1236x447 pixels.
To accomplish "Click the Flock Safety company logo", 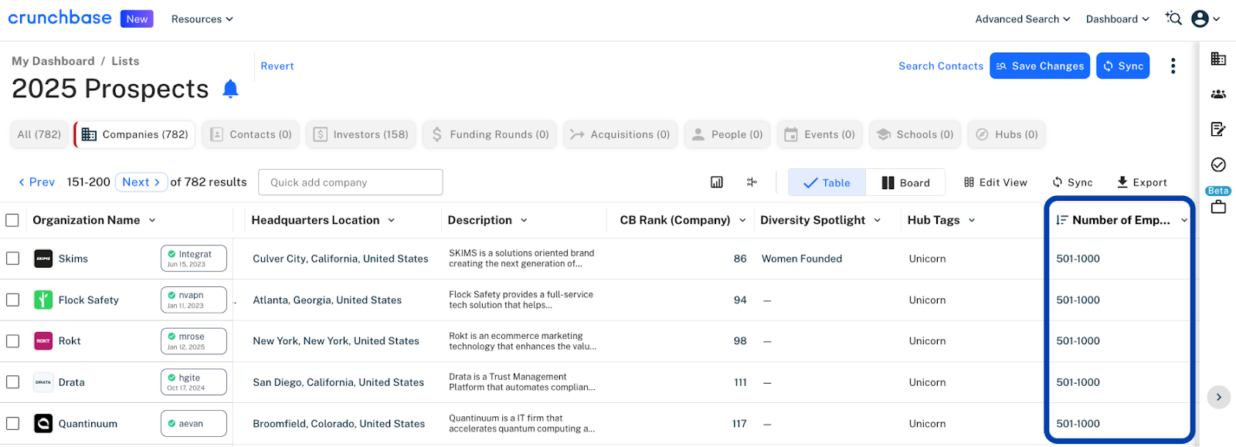I will [x=43, y=300].
